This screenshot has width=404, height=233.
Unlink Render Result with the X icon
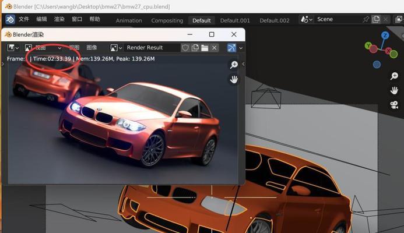(214, 48)
